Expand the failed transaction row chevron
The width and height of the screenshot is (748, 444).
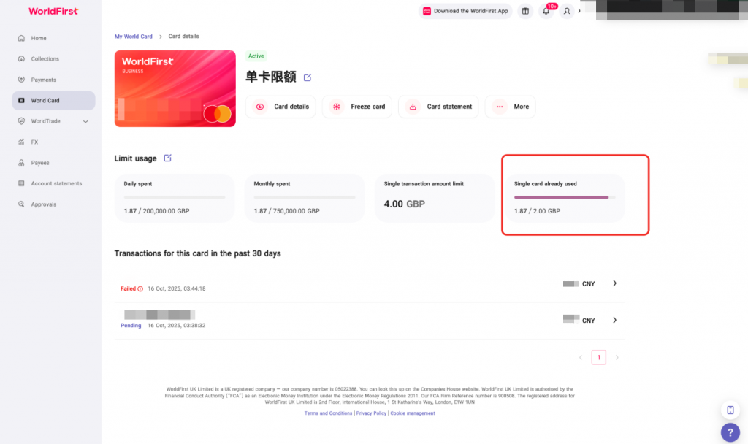[614, 283]
